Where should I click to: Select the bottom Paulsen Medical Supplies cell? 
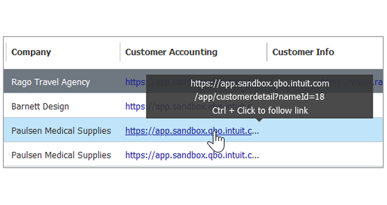coord(61,155)
